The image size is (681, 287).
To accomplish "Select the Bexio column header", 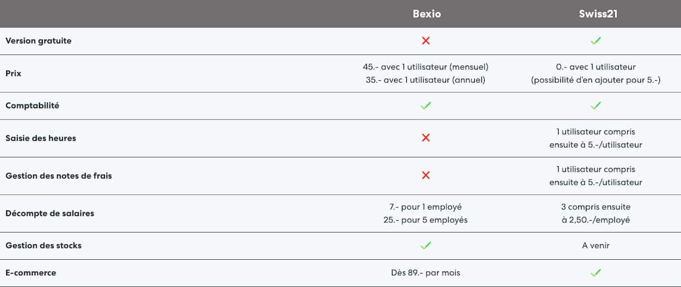I will pyautogui.click(x=426, y=14).
